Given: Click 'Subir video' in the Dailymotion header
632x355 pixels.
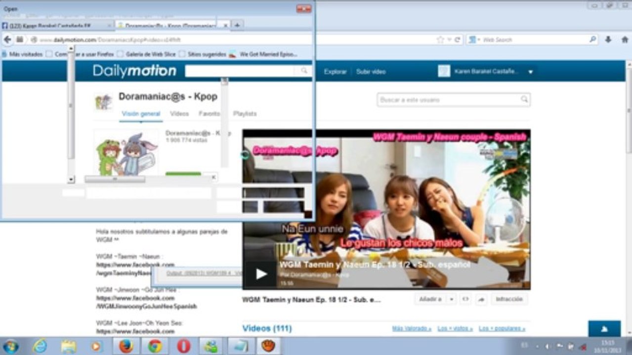Looking at the screenshot, I should coord(371,72).
